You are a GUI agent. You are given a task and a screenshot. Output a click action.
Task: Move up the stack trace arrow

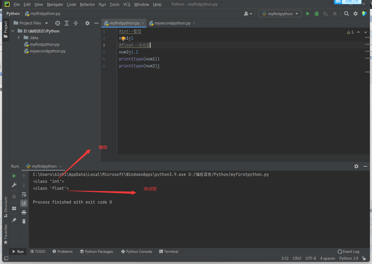click(x=24, y=176)
